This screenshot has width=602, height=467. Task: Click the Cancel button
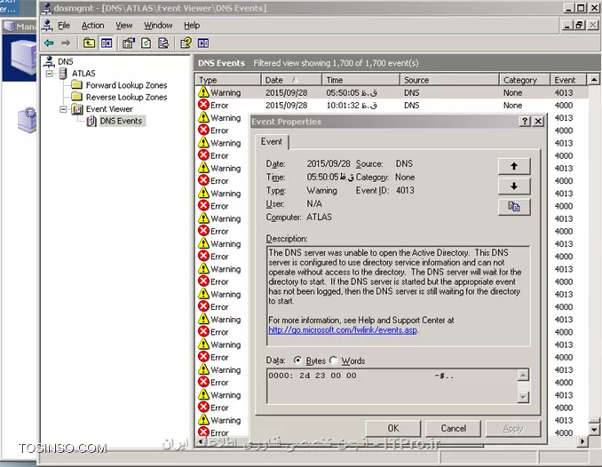453,428
